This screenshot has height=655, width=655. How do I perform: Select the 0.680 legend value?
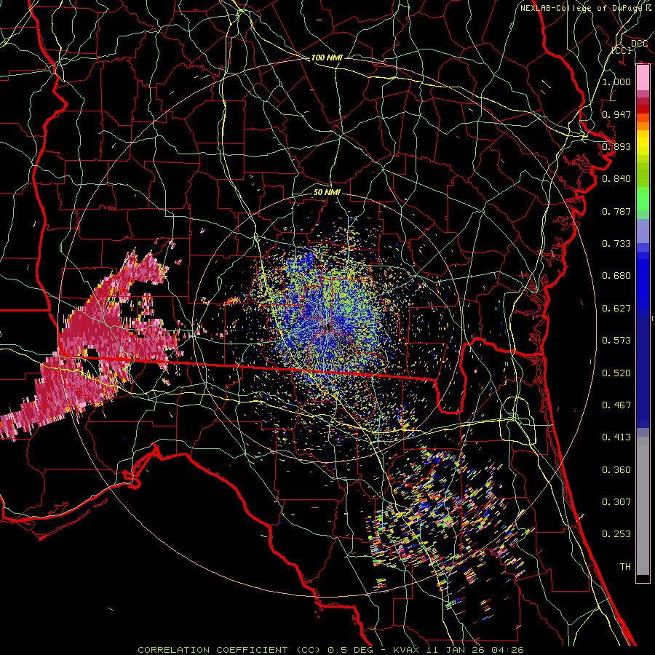pos(616,276)
